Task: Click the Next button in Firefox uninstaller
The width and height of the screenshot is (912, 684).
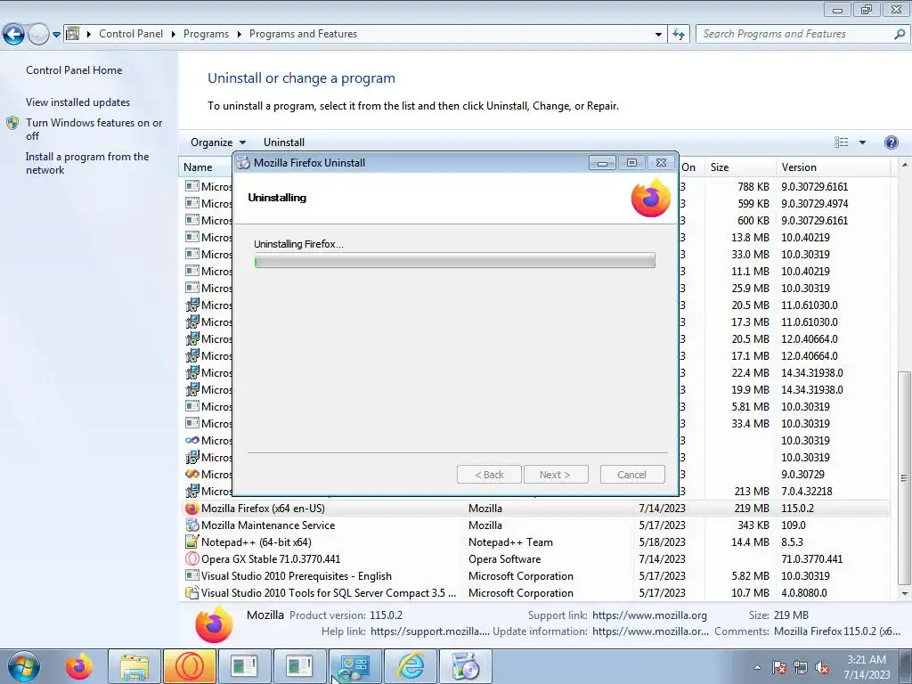Action: [x=556, y=475]
